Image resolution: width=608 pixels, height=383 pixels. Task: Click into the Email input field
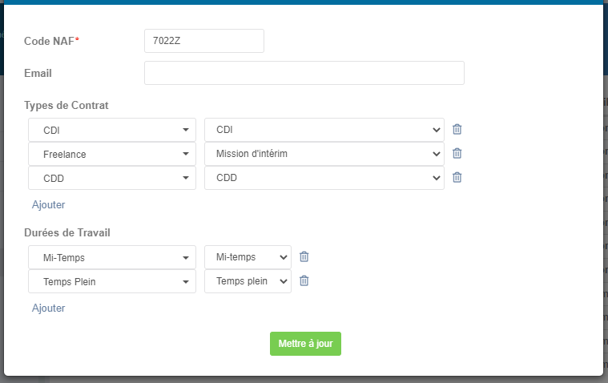(304, 73)
